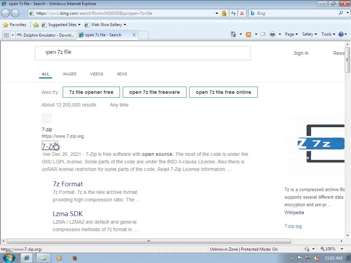Open the 7z Format sublink

68,184
